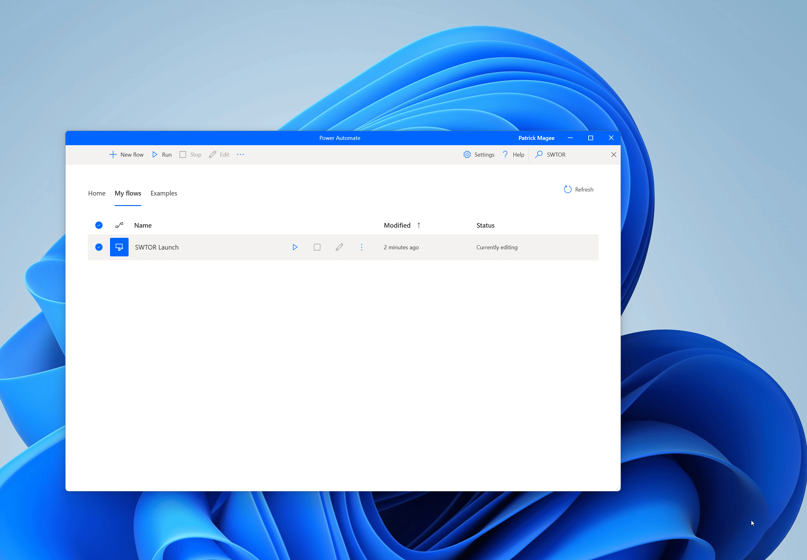This screenshot has width=807, height=560.
Task: Clear the SWTOR search with the X
Action: point(614,155)
